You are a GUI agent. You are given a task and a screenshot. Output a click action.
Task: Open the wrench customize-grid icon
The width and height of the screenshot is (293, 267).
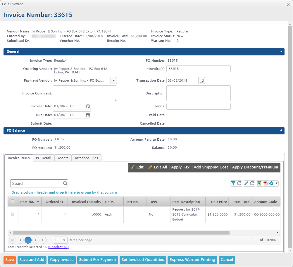246,183
